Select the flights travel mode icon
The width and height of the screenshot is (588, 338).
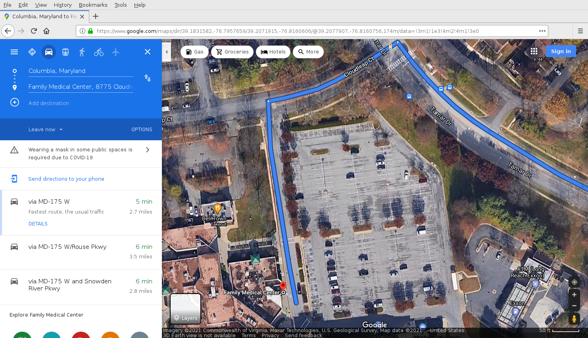coord(115,52)
